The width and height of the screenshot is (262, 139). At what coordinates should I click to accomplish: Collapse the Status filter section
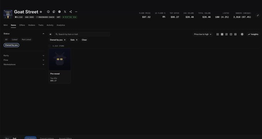[x=44, y=34]
